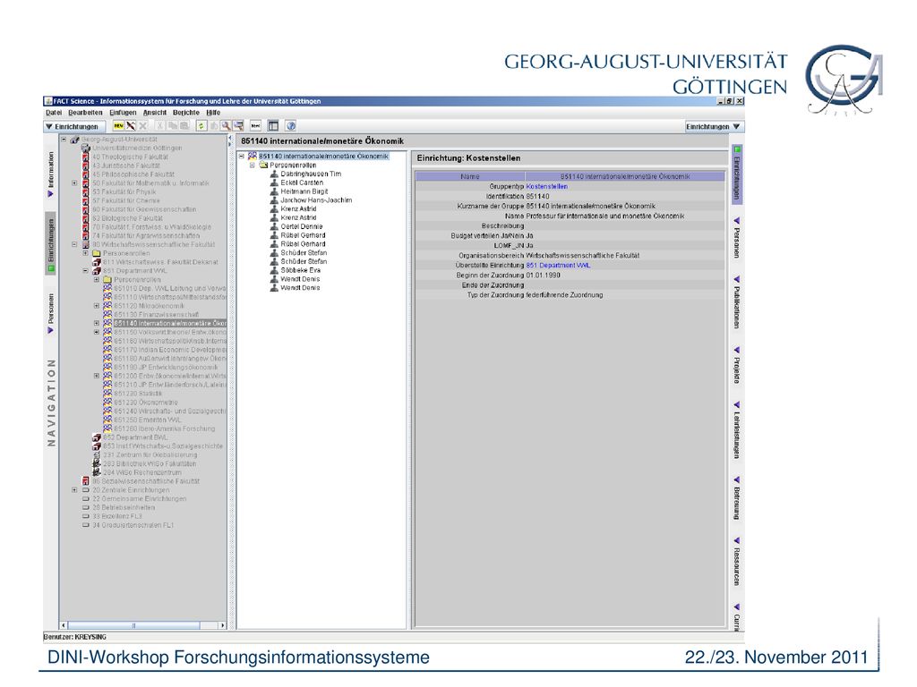Viewport: 917px width, 687px height.
Task: Open the Information tab in NAVIGATION sidebar
Action: coord(51,174)
